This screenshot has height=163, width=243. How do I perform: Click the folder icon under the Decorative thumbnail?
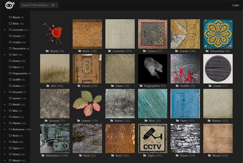(x=207, y=51)
